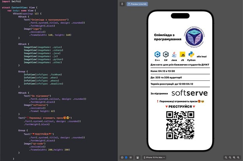
Task: Enable Selectable mode blue canvas icon
Action: (126, 157)
